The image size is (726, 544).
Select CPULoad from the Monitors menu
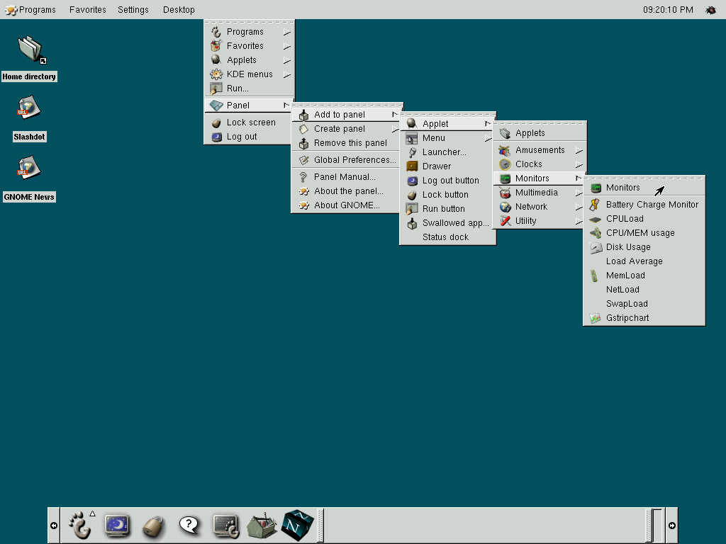pos(624,218)
